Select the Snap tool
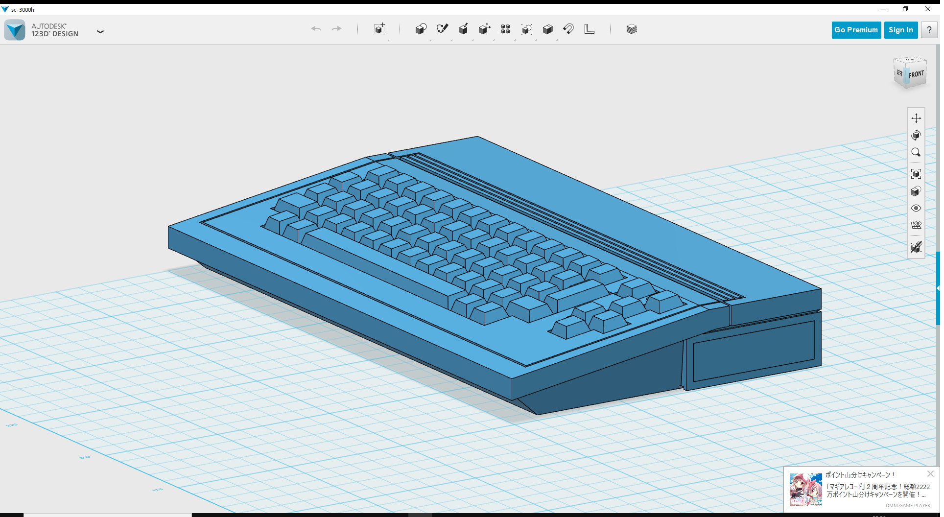Screen dimensions: 944x517 [x=568, y=29]
